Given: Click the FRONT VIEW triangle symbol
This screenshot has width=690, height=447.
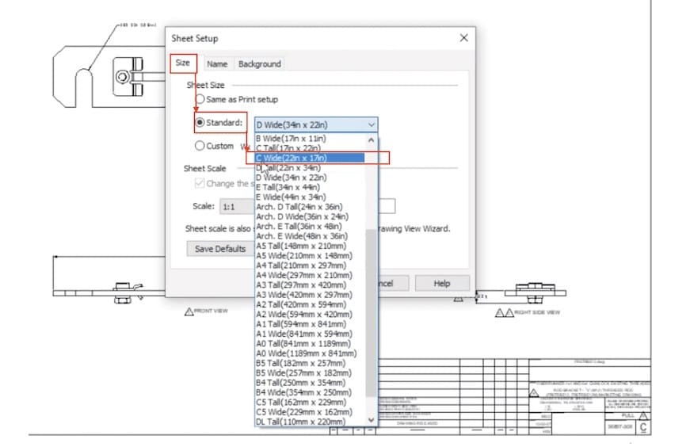Looking at the screenshot, I should coord(189,311).
